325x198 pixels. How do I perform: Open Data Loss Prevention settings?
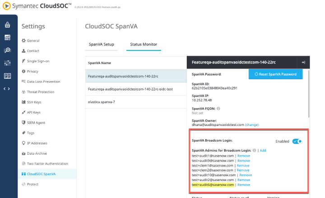(43, 81)
